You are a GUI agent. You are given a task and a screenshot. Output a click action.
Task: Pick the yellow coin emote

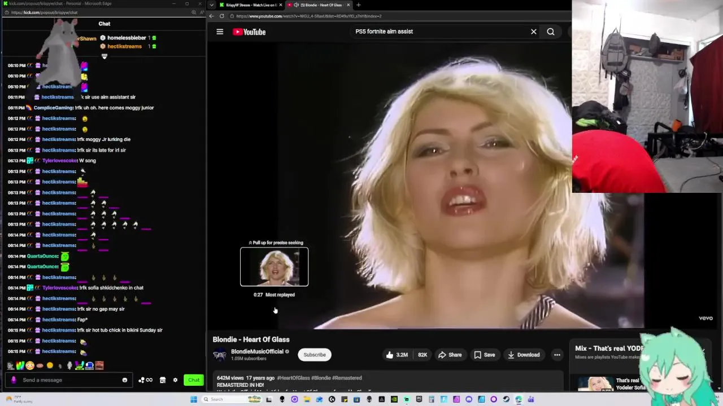tap(50, 365)
